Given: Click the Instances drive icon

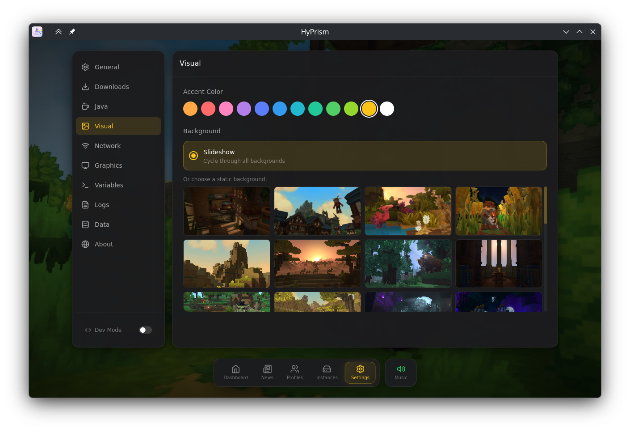Looking at the screenshot, I should pos(327,369).
